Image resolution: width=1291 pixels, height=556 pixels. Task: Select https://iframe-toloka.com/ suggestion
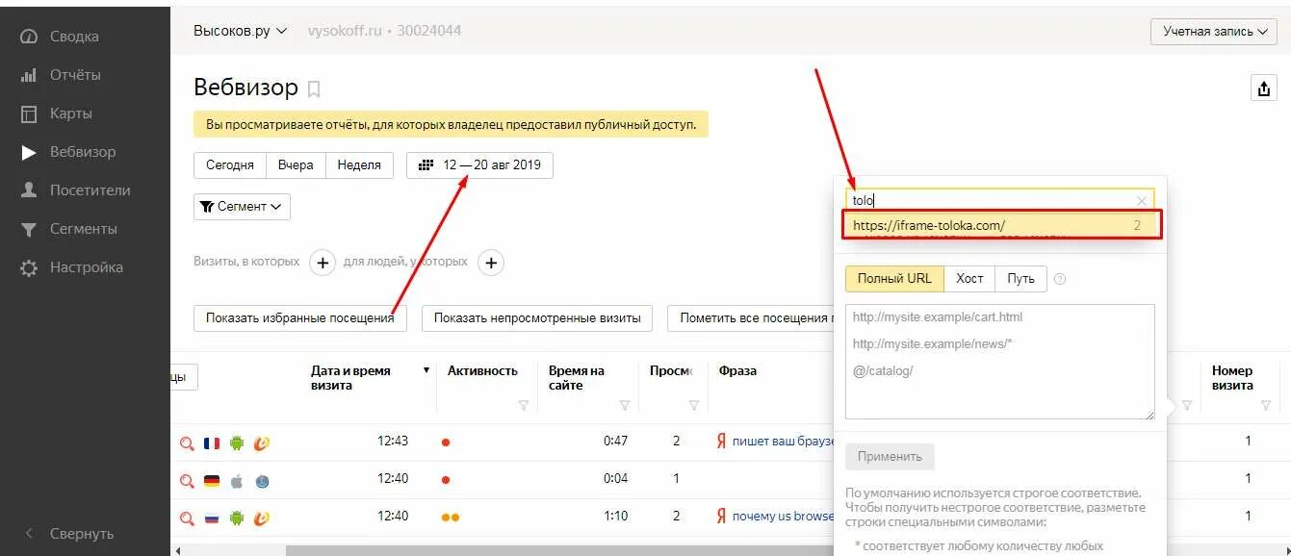(x=1002, y=225)
